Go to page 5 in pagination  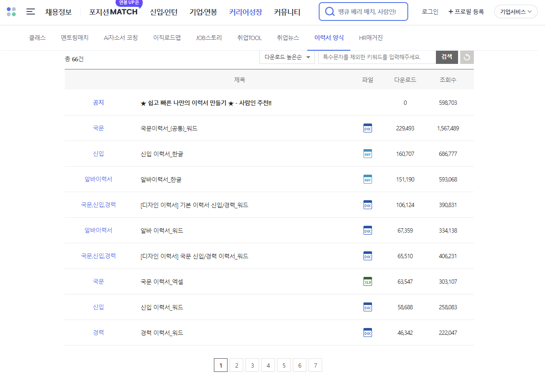pyautogui.click(x=283, y=365)
